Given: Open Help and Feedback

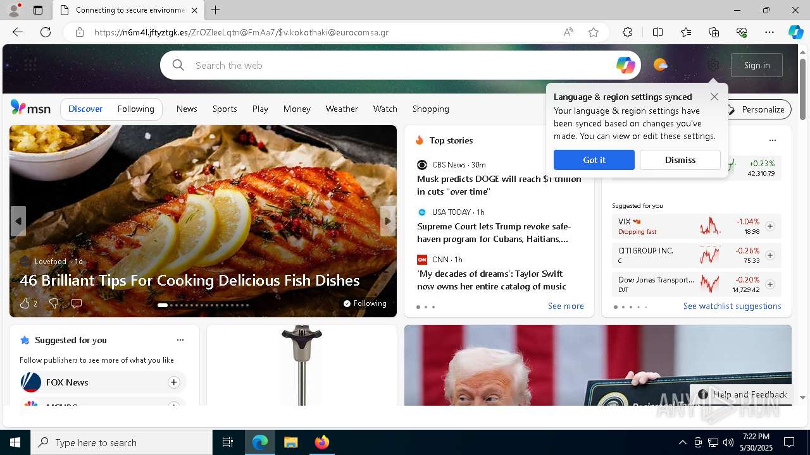Looking at the screenshot, I should click(743, 394).
